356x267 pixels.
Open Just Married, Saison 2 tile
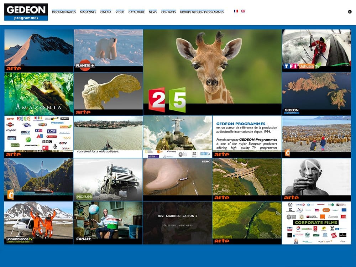click(177, 222)
